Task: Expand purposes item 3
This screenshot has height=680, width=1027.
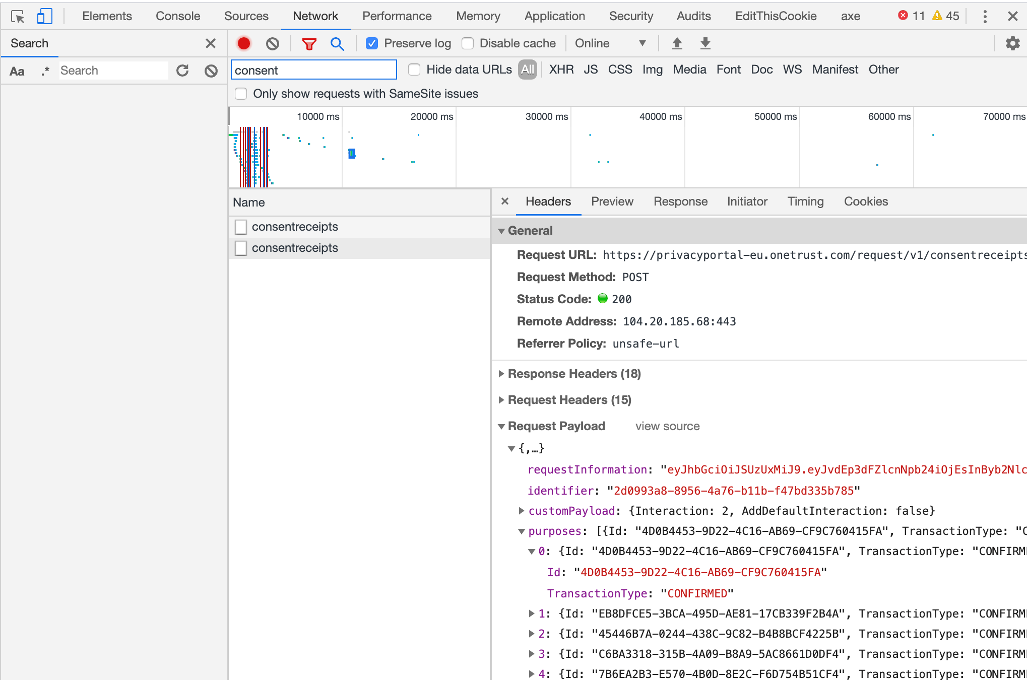Action: 532,654
